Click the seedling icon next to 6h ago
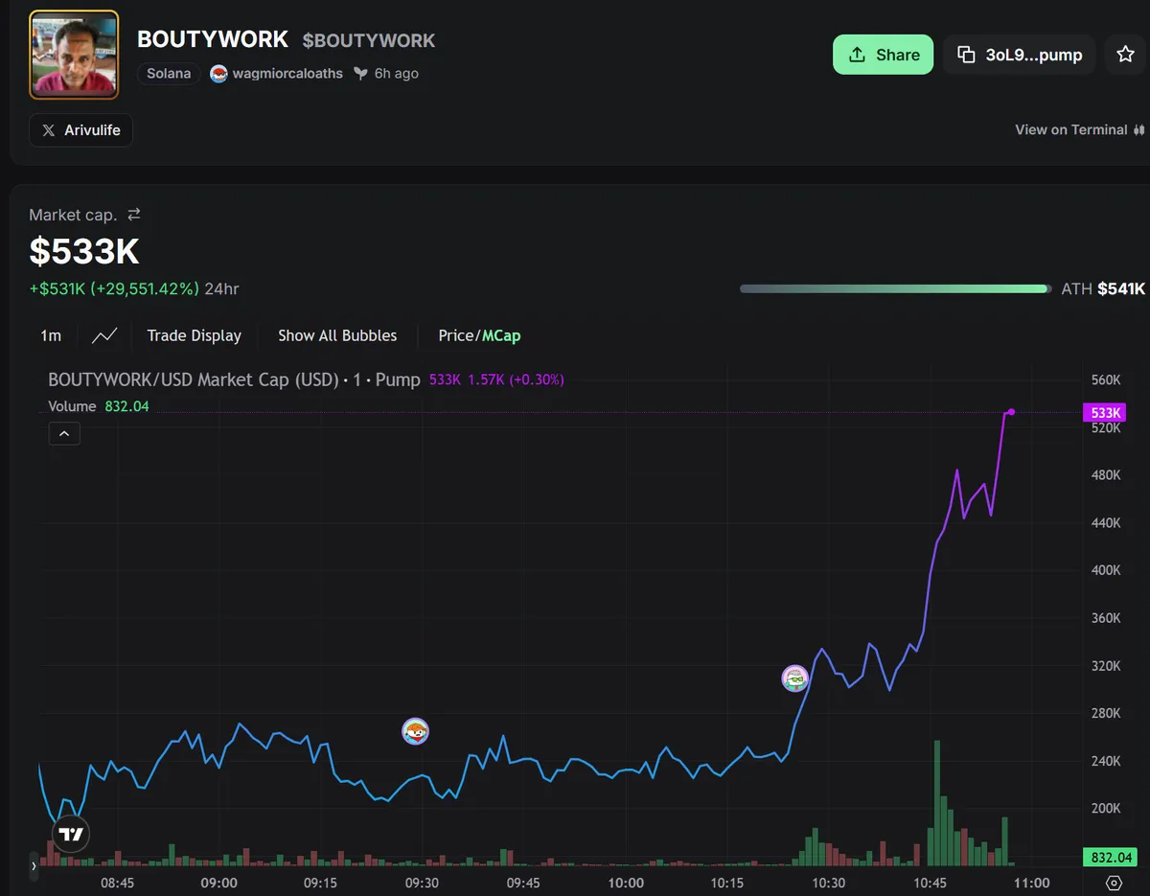 click(360, 74)
